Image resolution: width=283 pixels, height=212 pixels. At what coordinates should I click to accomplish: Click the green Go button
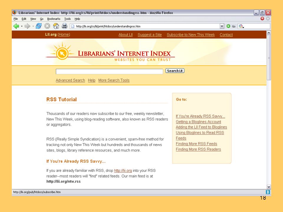(x=231, y=26)
